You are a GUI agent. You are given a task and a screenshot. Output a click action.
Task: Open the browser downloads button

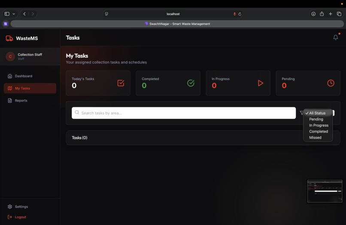[313, 14]
